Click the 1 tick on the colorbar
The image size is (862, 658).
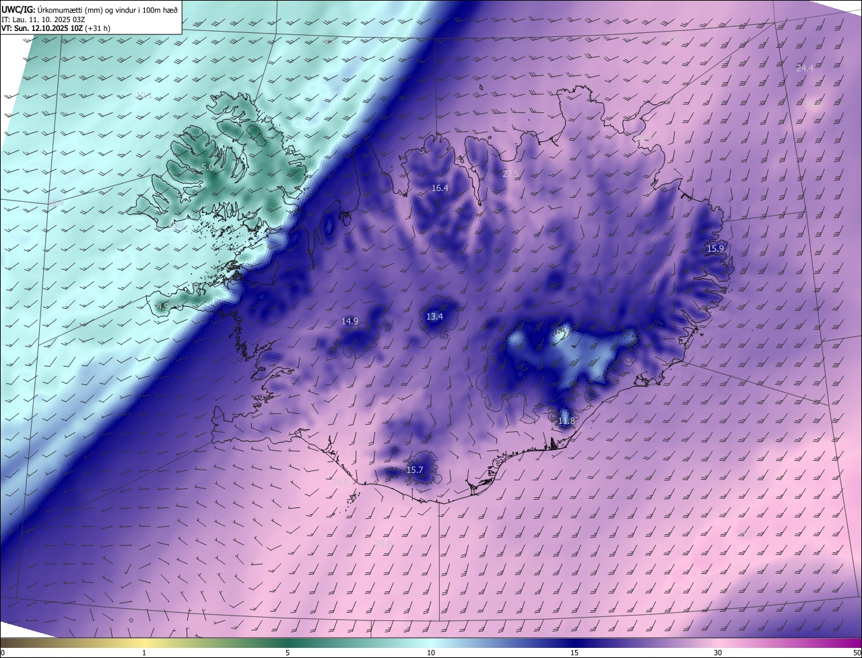click(x=144, y=653)
